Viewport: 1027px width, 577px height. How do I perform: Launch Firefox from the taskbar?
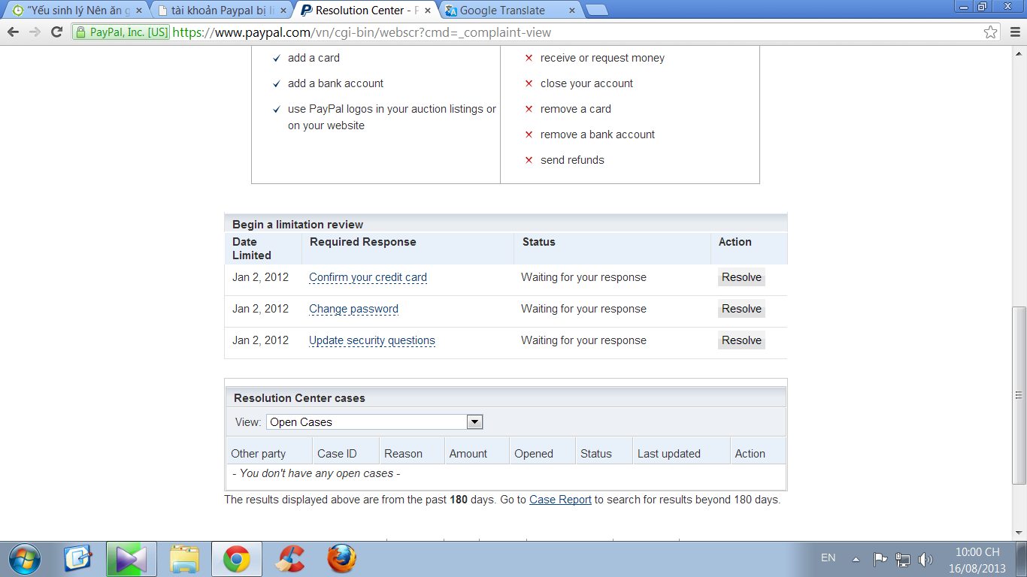click(342, 559)
